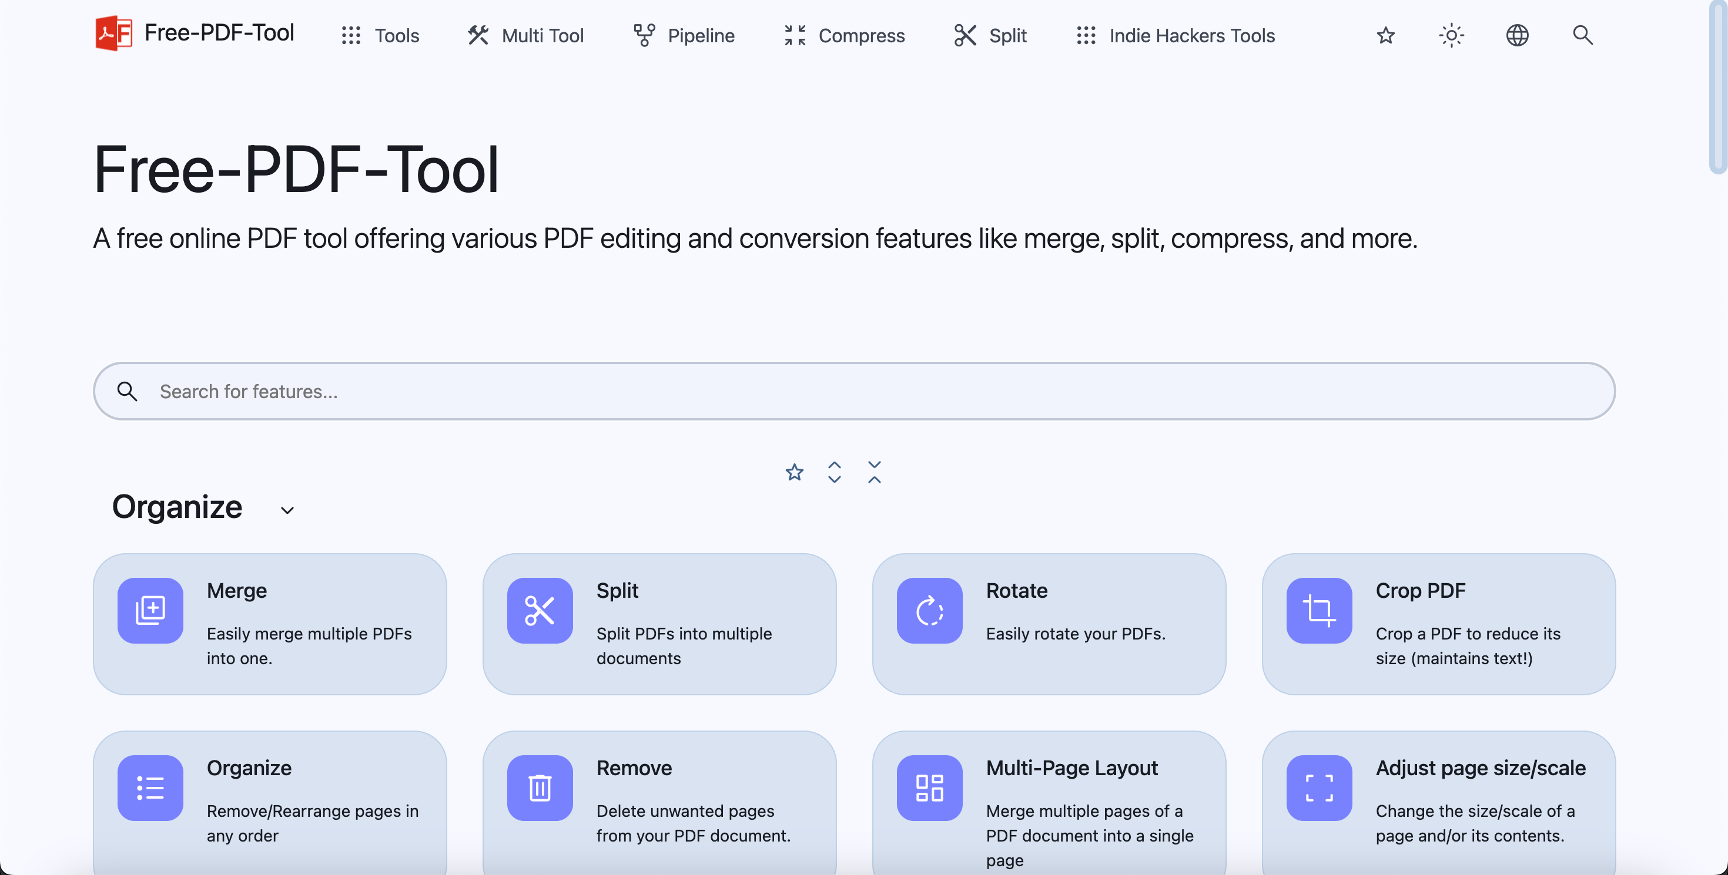Screen dimensions: 1728x875
Task: Click the Organize card list icon
Action: 150,788
